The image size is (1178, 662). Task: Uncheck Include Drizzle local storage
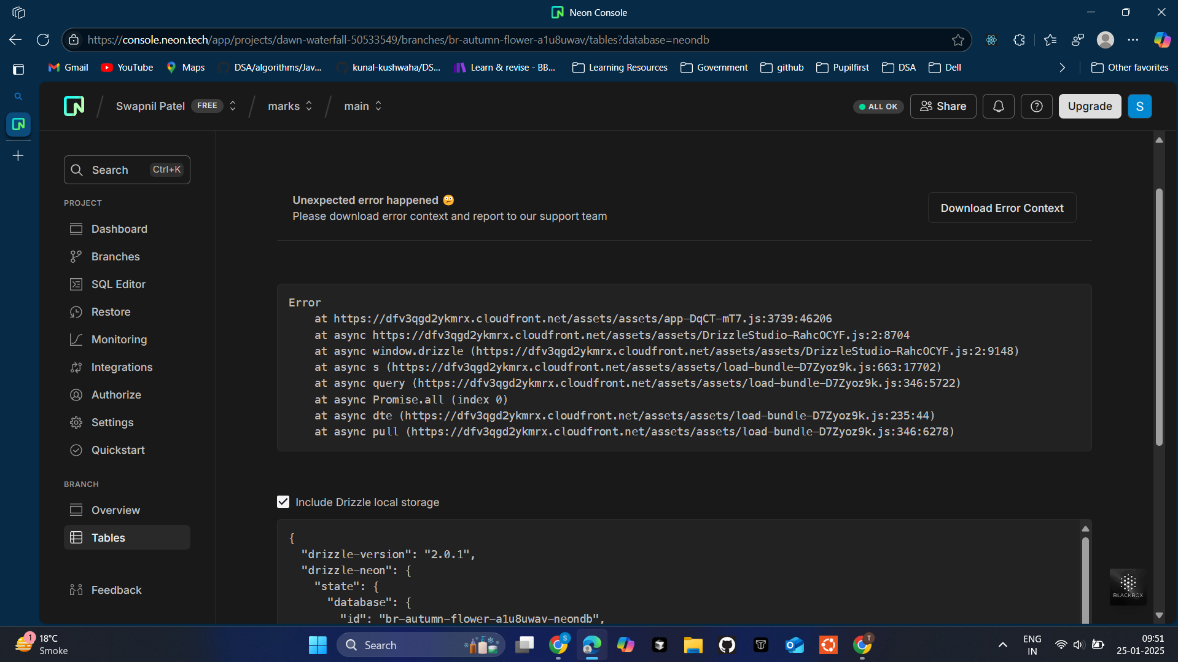click(x=283, y=502)
